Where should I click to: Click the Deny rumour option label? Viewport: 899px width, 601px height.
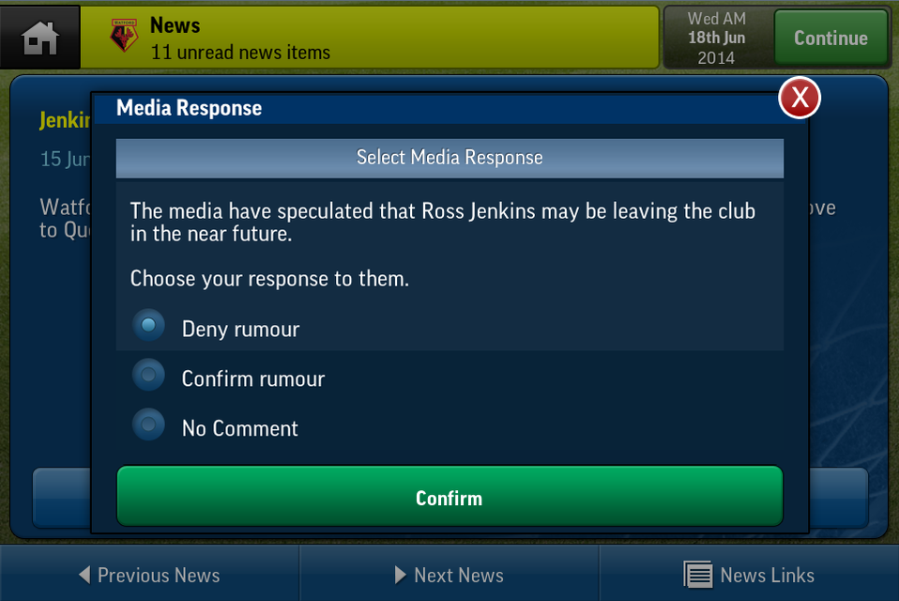click(241, 330)
